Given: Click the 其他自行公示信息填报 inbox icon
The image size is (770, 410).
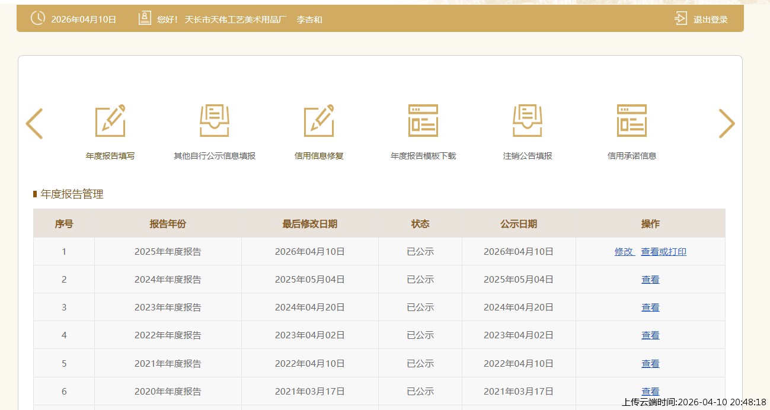Looking at the screenshot, I should tap(215, 121).
